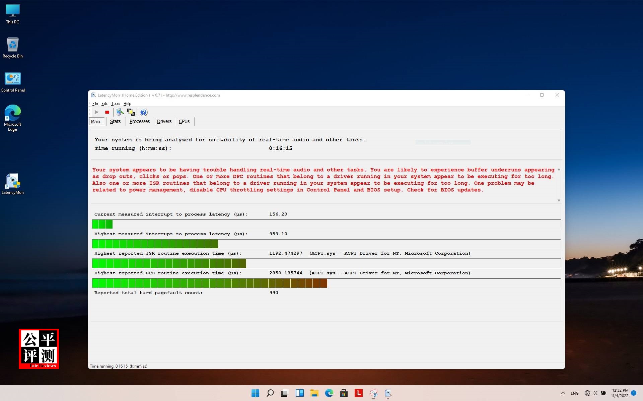Image resolution: width=643 pixels, height=401 pixels.
Task: Switch to the CPUs tab
Action: [x=184, y=121]
